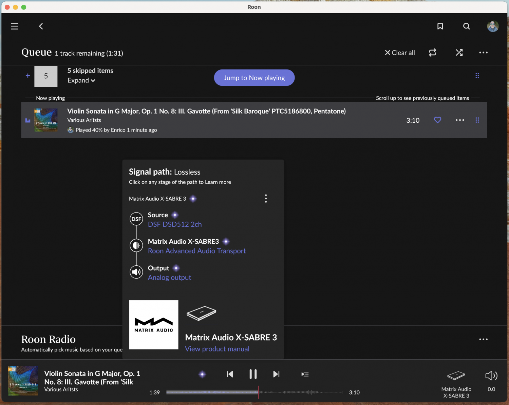Click now-playing indicator icon in queue row
The image size is (509, 405).
(28, 120)
